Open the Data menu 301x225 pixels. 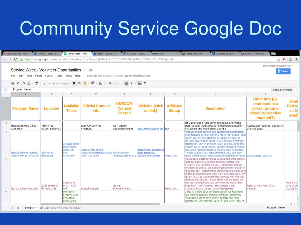tap(59, 76)
